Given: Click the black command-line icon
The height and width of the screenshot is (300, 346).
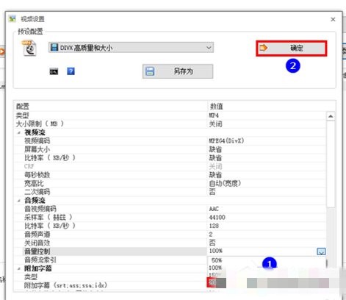Looking at the screenshot, I should tap(54, 71).
